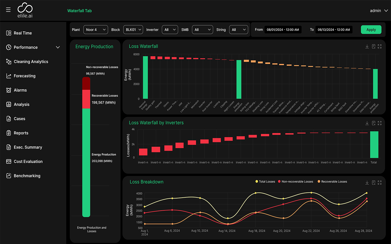
Task: Click the Reports clipboard icon
Action: pyautogui.click(x=9, y=133)
